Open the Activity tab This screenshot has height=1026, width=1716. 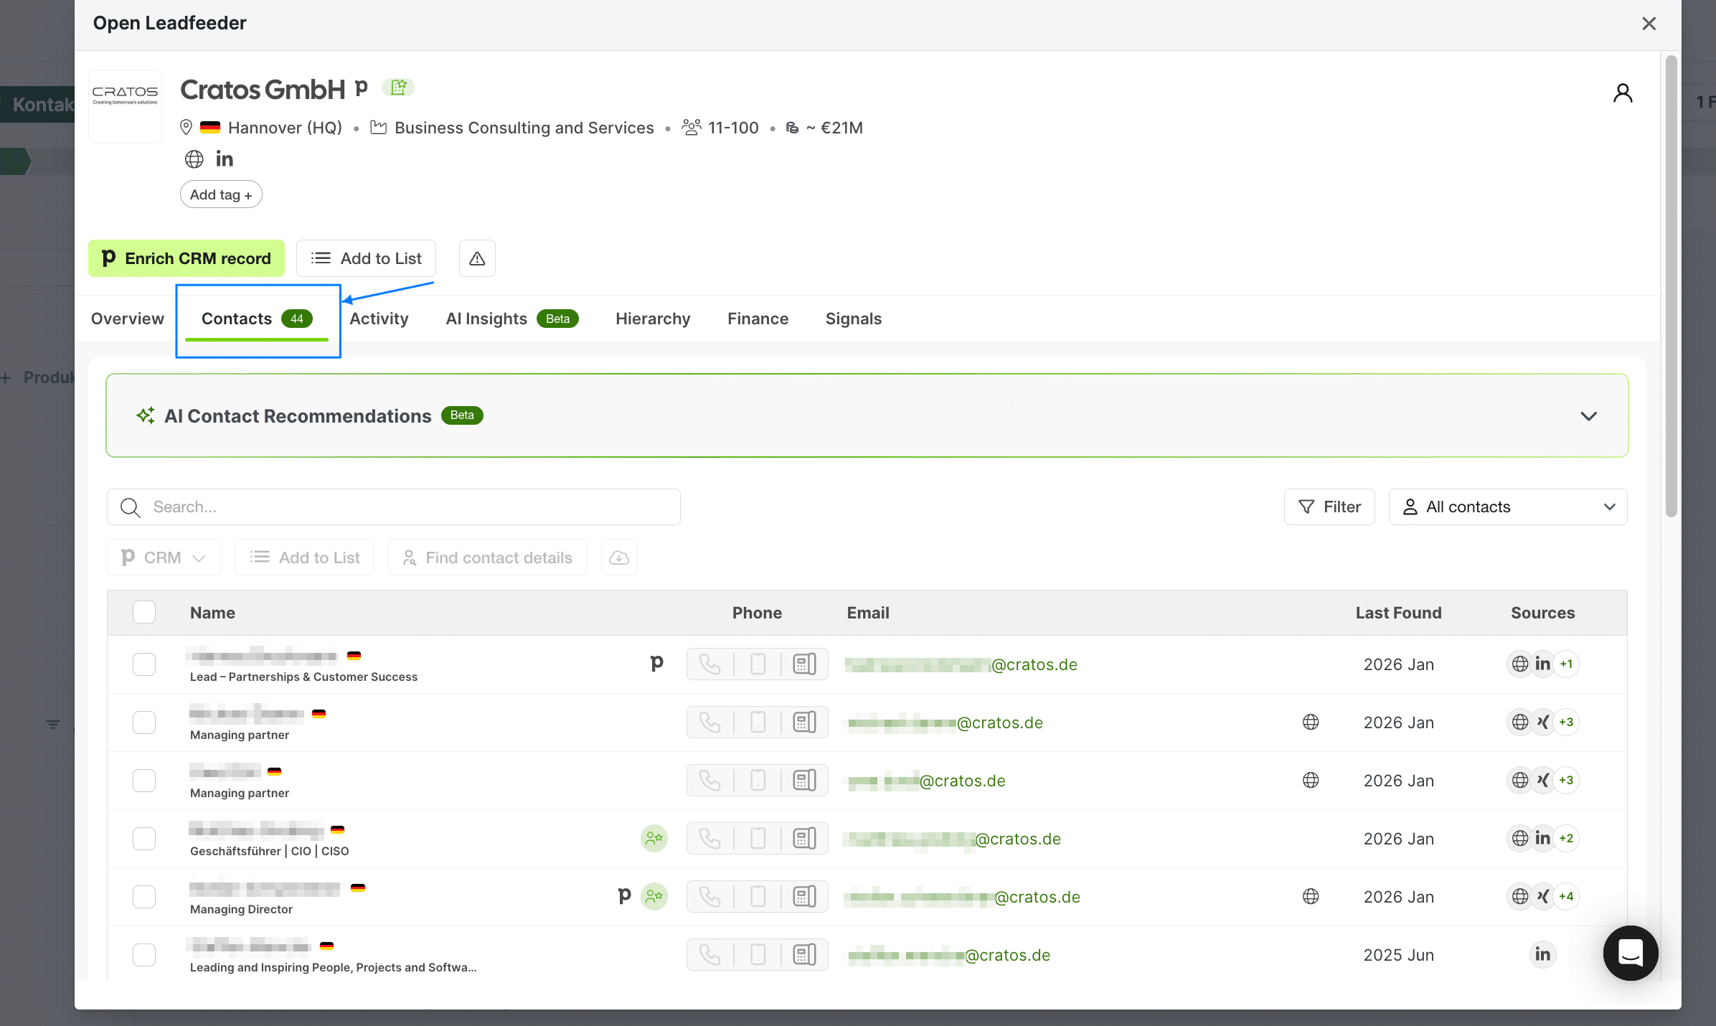pyautogui.click(x=379, y=319)
